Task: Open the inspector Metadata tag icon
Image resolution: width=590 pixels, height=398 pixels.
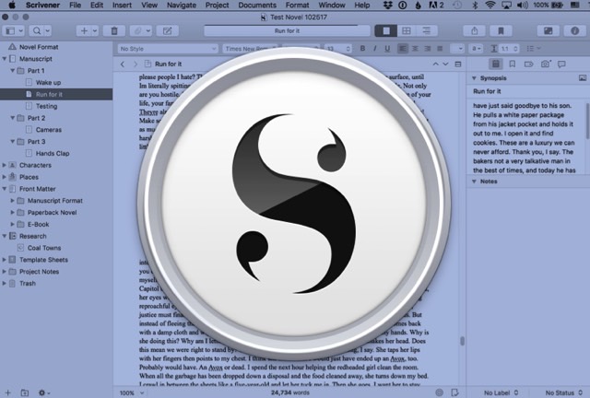Action: (x=528, y=64)
